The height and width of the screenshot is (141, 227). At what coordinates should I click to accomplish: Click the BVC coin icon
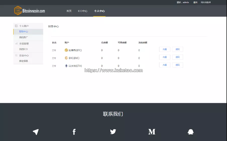tap(66, 58)
